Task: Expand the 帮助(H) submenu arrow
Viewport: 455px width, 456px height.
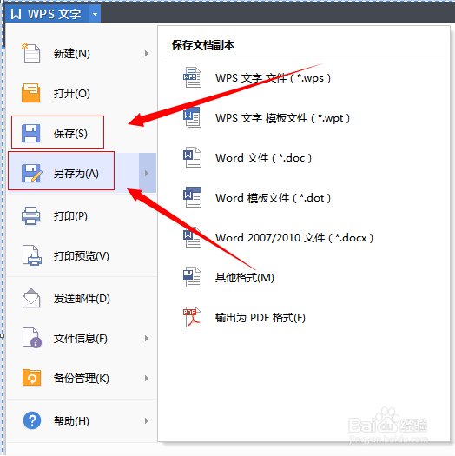Action: click(147, 420)
